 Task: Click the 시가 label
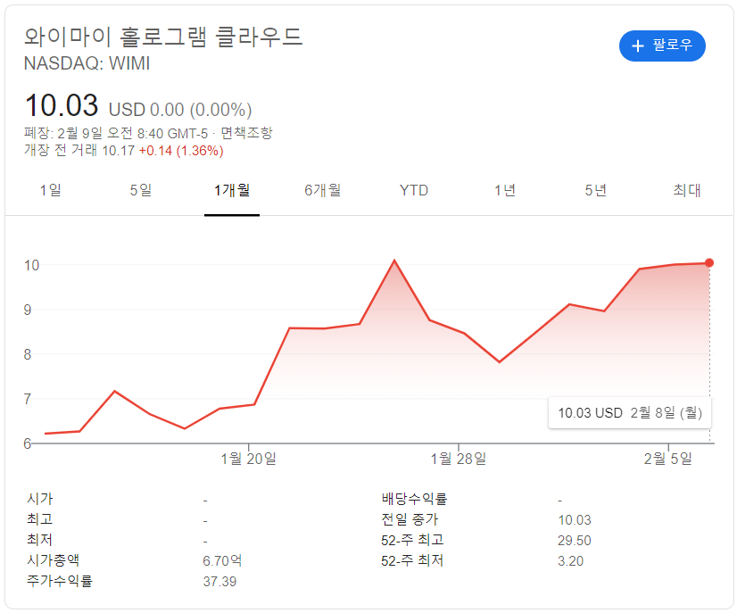pyautogui.click(x=40, y=499)
